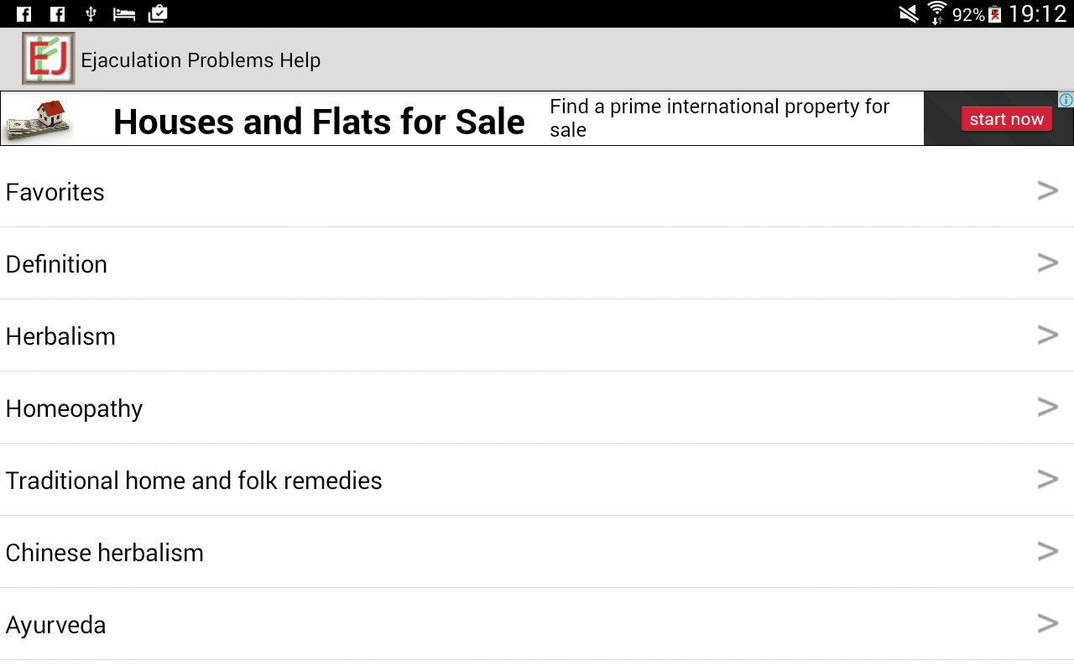Open Traditional home and folk remedies
The height and width of the screenshot is (671, 1074).
tap(194, 481)
